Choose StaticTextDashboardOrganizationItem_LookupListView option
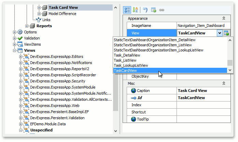This screenshot has width=238, height=142. (170, 50)
